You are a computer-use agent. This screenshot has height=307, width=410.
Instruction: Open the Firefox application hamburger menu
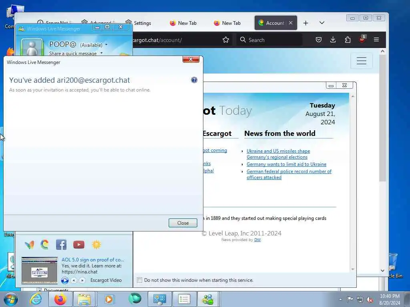pos(376,40)
